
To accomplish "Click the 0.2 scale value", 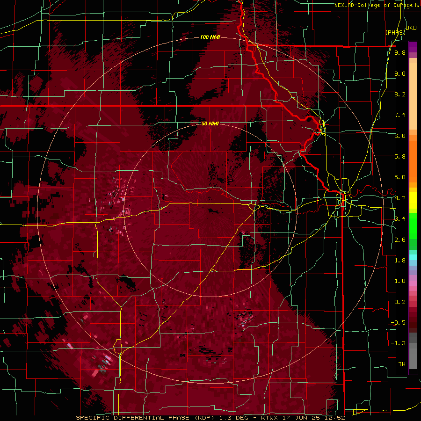I will tap(400, 302).
